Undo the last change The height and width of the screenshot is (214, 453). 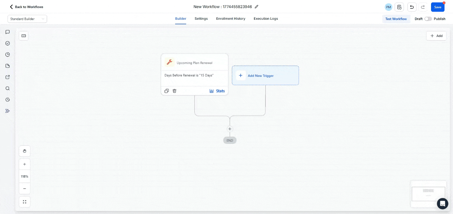click(412, 7)
